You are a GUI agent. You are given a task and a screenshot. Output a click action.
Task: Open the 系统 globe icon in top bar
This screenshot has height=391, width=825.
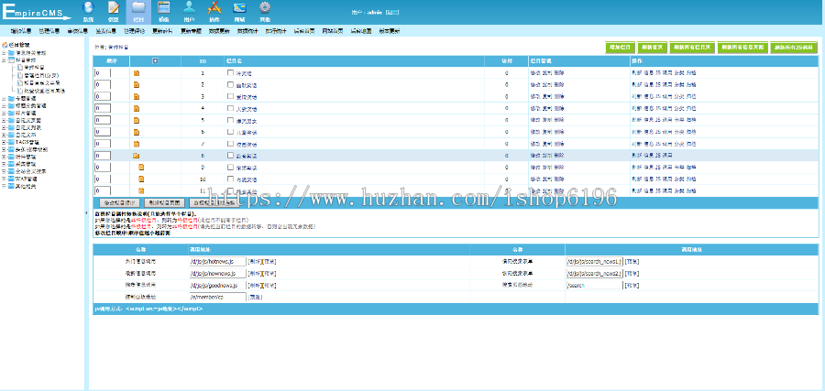[88, 8]
